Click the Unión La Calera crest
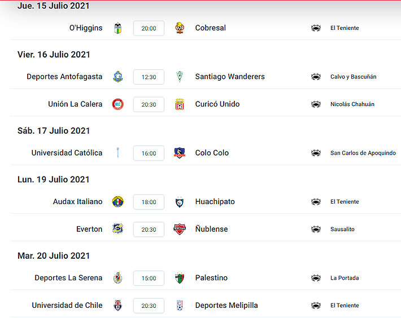The width and height of the screenshot is (401, 318). 118,104
